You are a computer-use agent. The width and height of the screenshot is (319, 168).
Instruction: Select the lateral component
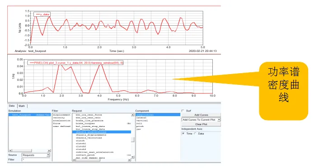[x=141, y=118]
